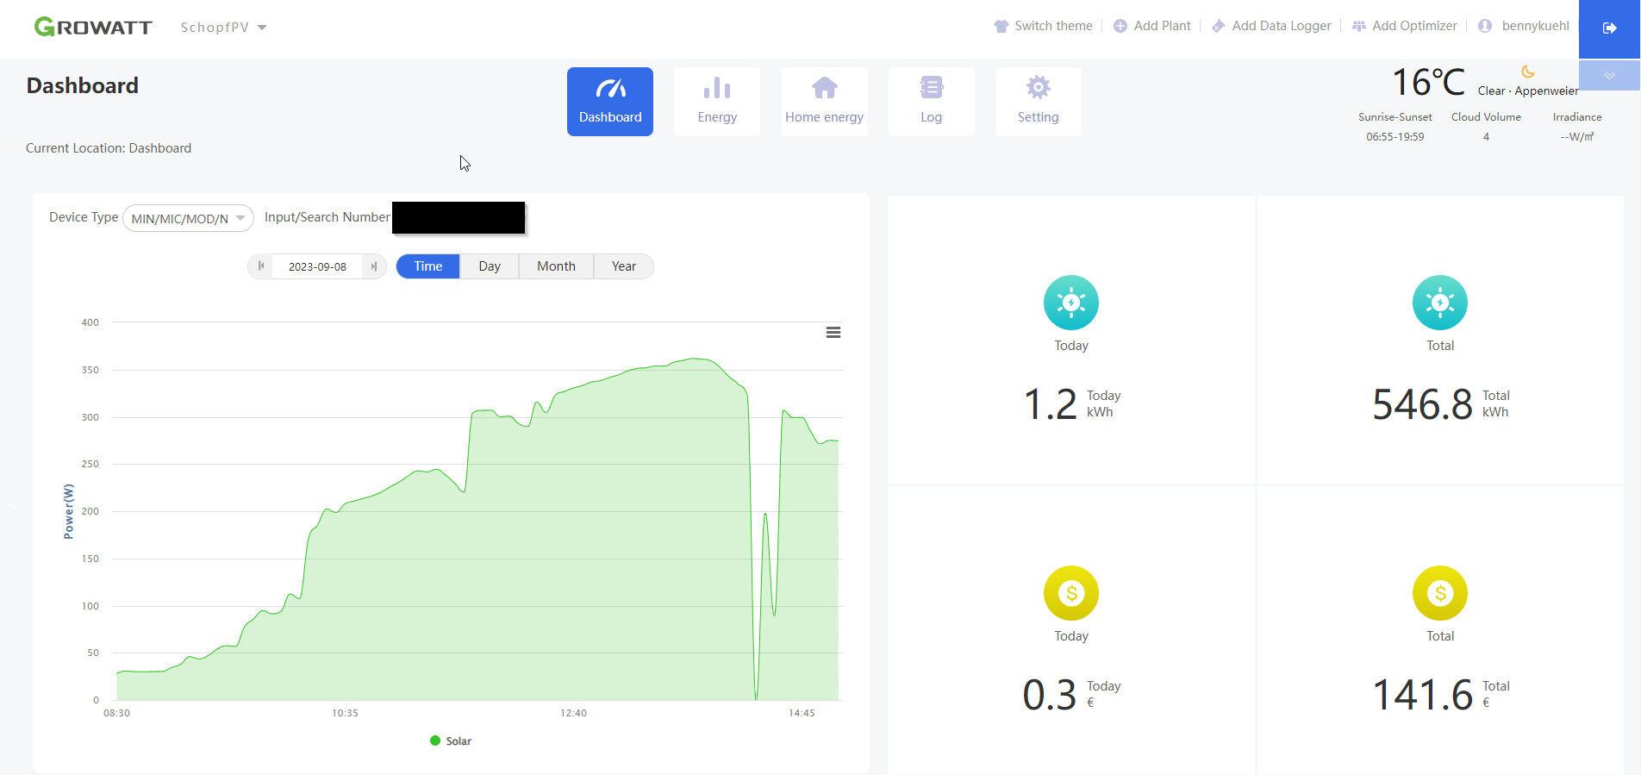Image resolution: width=1641 pixels, height=775 pixels.
Task: Switch chart to Month view
Action: [556, 266]
